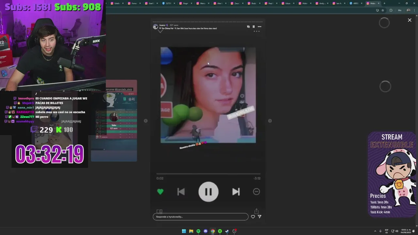Click chat username ZZeus777
This screenshot has height=235, width=418.
[x=27, y=117]
